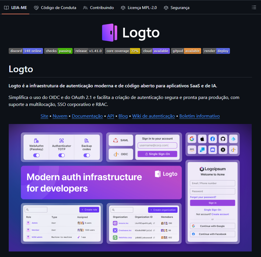Click the gitpod available badge
261x257 pixels.
186,51
